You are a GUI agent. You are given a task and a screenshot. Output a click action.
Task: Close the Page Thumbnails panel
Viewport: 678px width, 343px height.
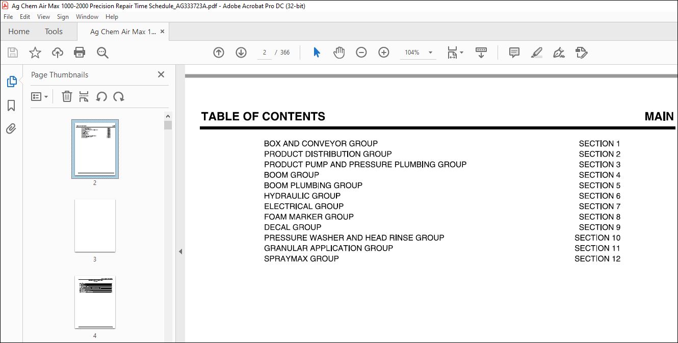click(161, 74)
